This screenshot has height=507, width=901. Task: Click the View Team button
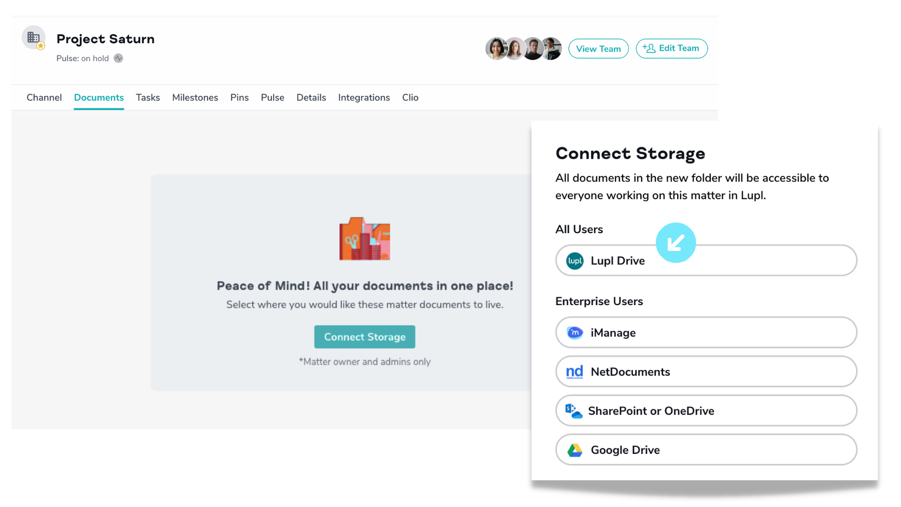[598, 49]
